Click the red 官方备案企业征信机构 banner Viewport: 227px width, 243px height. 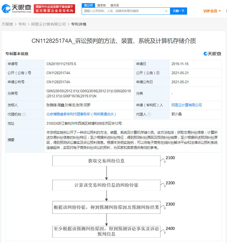(55, 9)
